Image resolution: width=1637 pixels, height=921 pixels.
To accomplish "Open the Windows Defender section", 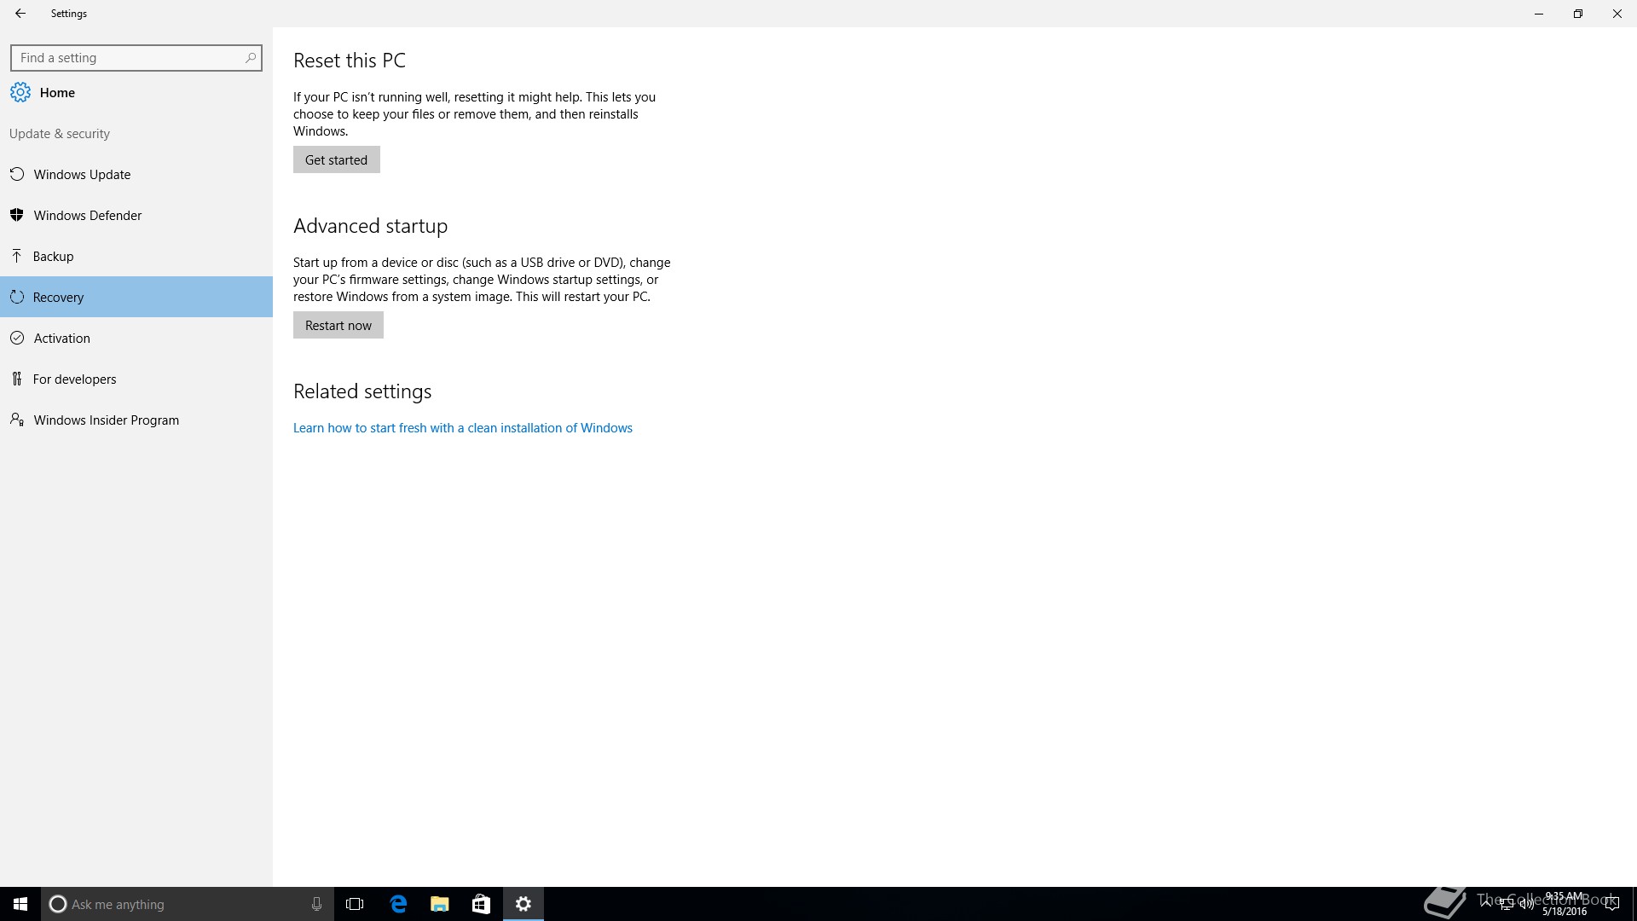I will [x=136, y=215].
